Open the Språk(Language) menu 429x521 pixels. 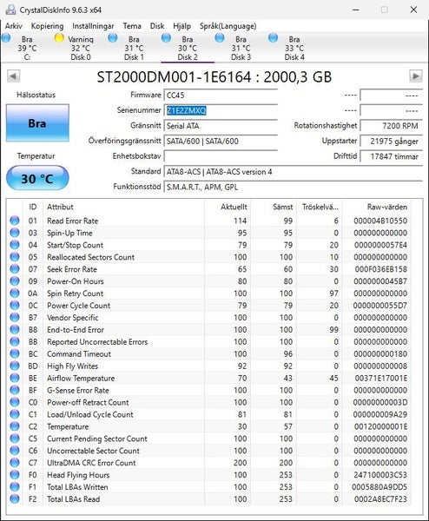click(x=228, y=26)
